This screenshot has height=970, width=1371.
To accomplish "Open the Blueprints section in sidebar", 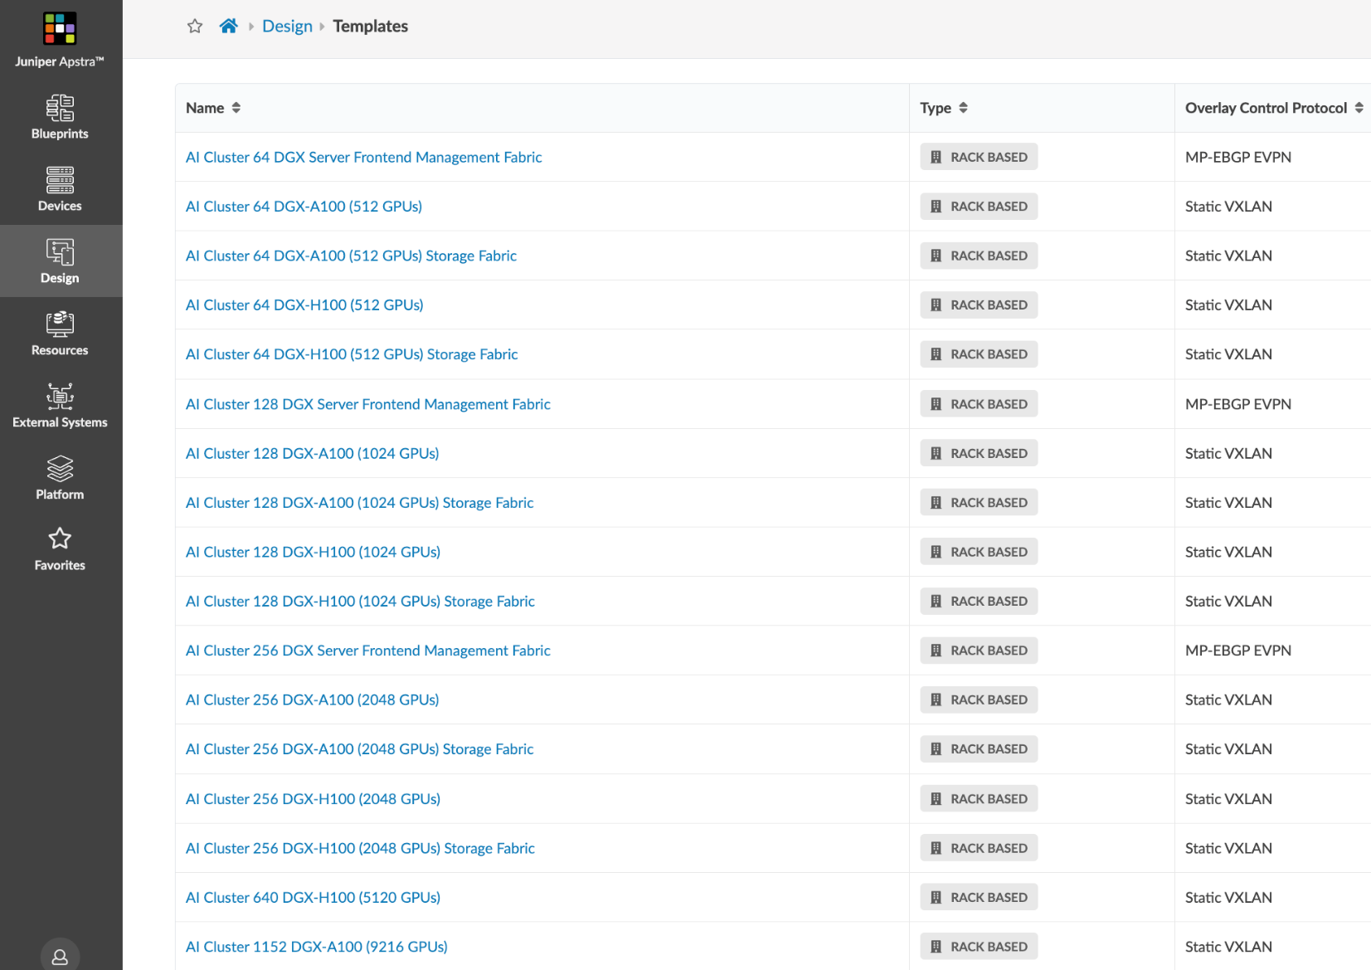I will coord(60,117).
